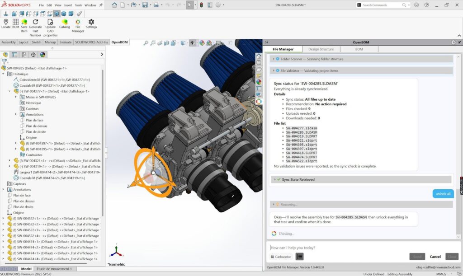Click the Save disk icon
The width and height of the screenshot is (463, 276).
[x=145, y=5]
